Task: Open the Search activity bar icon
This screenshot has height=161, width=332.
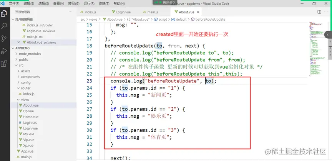Action: click(4, 26)
